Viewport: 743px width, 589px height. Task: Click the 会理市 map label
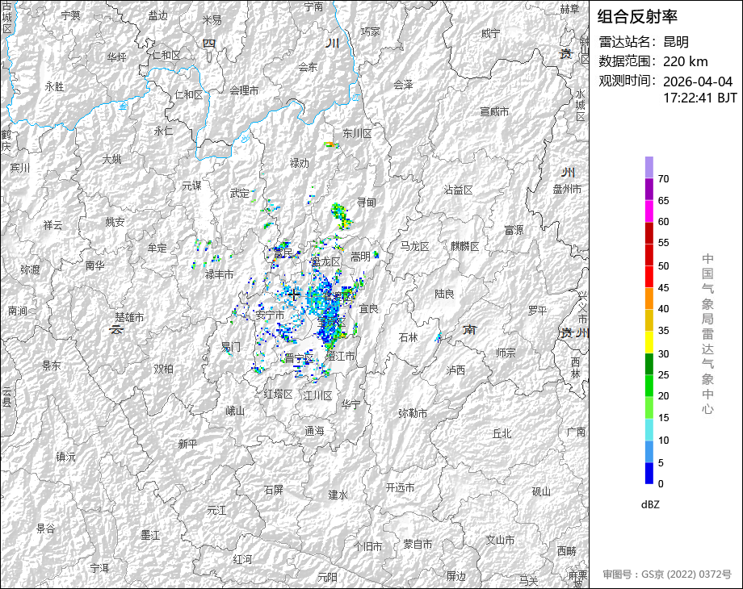click(x=244, y=90)
